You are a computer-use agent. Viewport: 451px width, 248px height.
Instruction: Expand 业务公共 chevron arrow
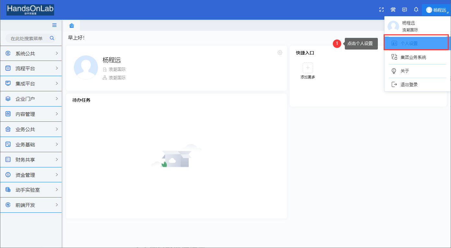[x=57, y=129]
